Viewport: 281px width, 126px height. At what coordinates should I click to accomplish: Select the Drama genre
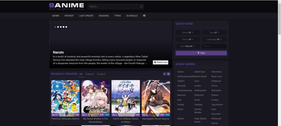pyautogui.click(x=215, y=95)
